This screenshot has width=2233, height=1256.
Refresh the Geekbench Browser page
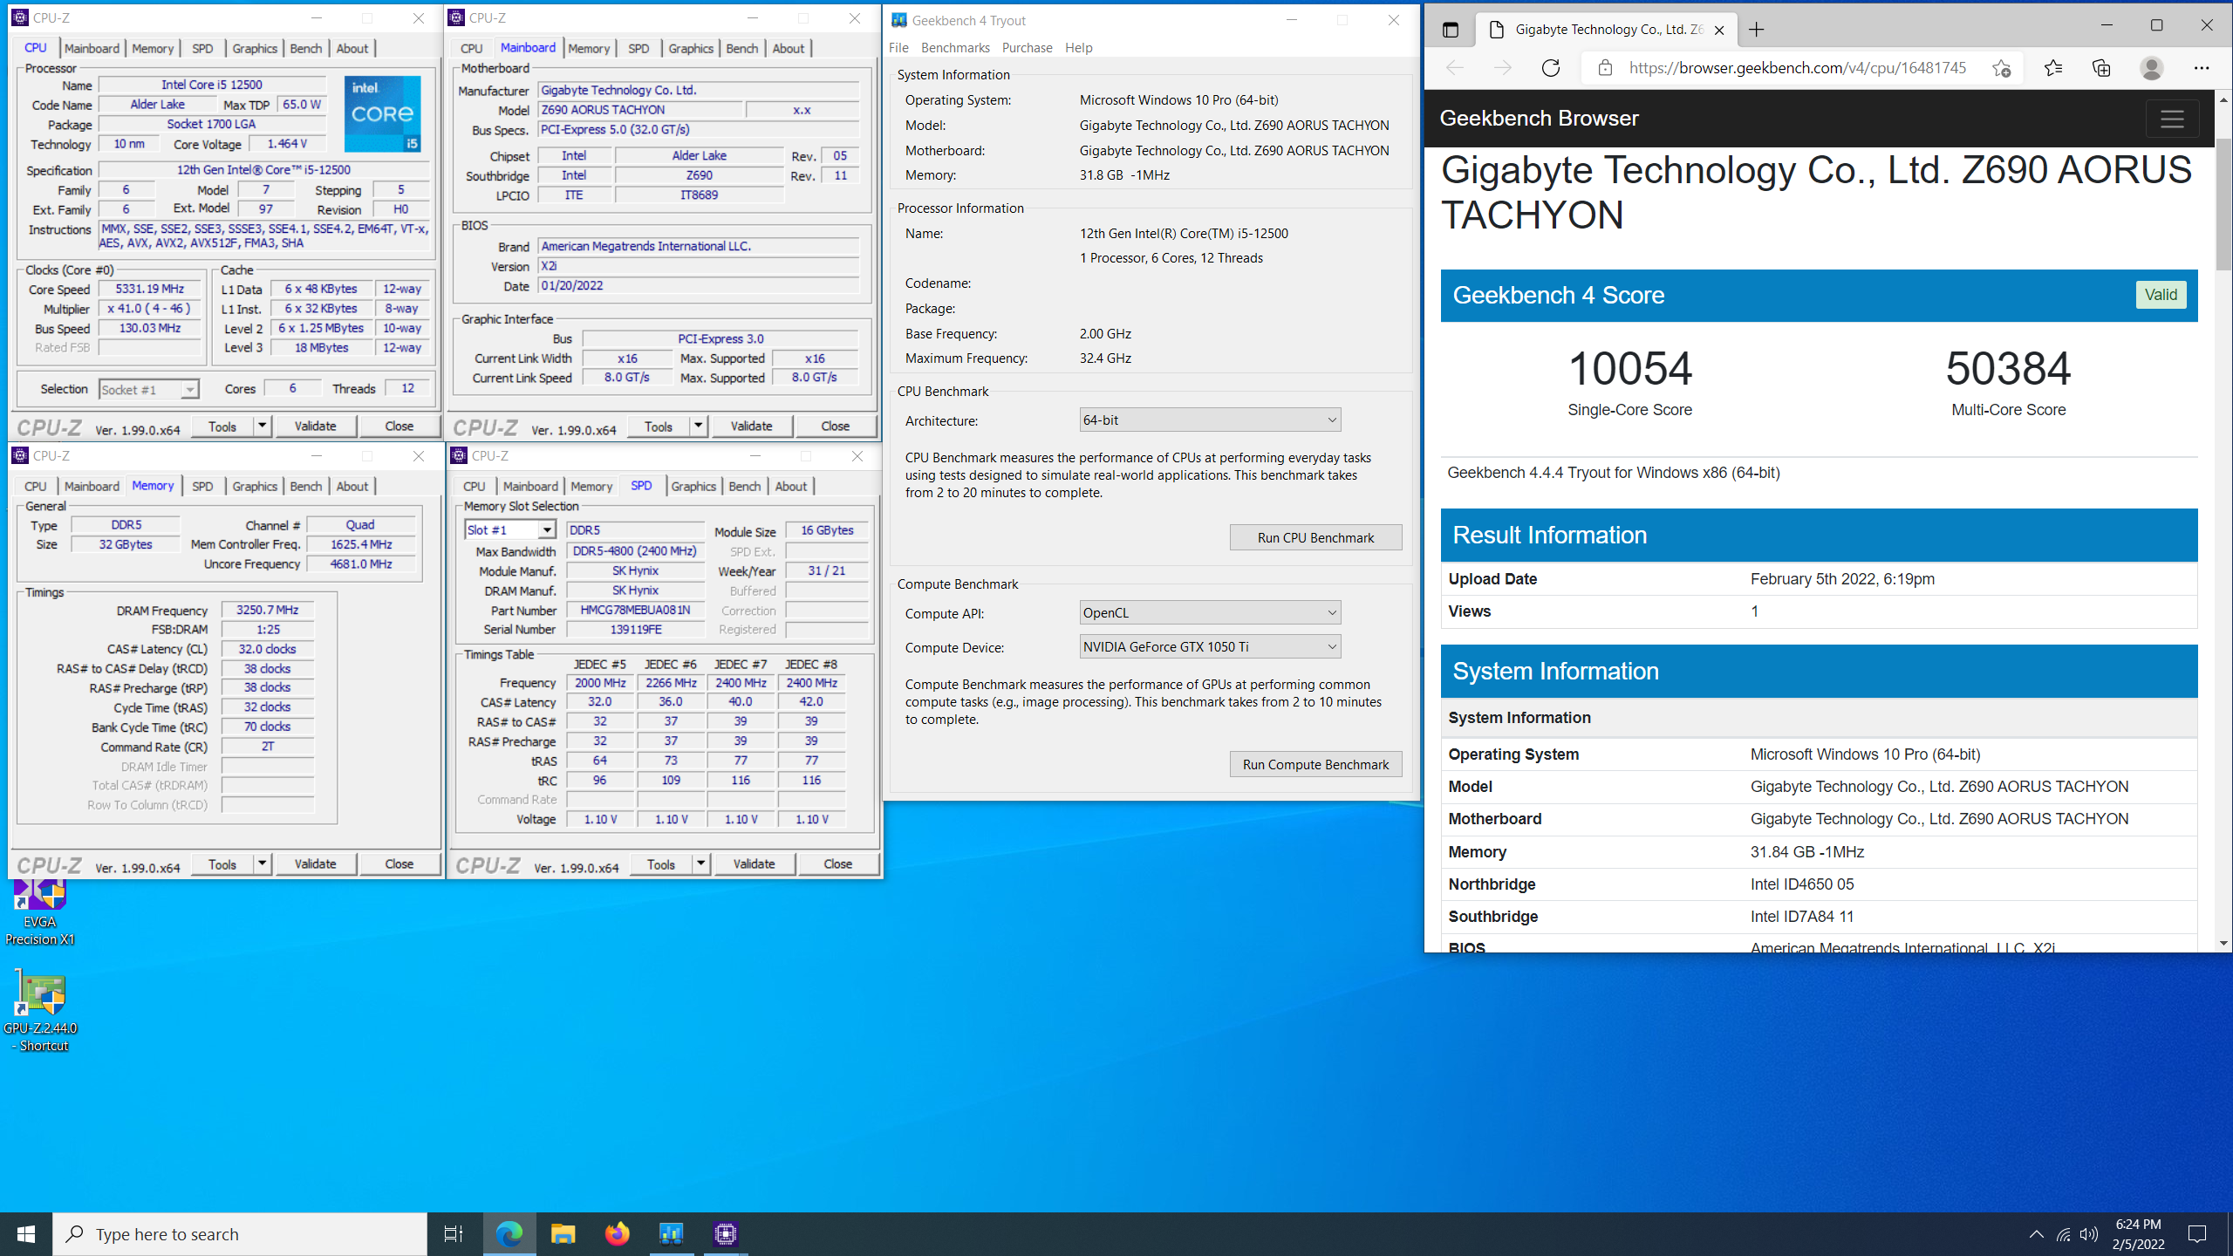tap(1550, 68)
